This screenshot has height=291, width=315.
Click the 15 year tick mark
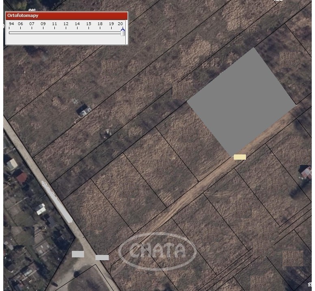point(88,24)
